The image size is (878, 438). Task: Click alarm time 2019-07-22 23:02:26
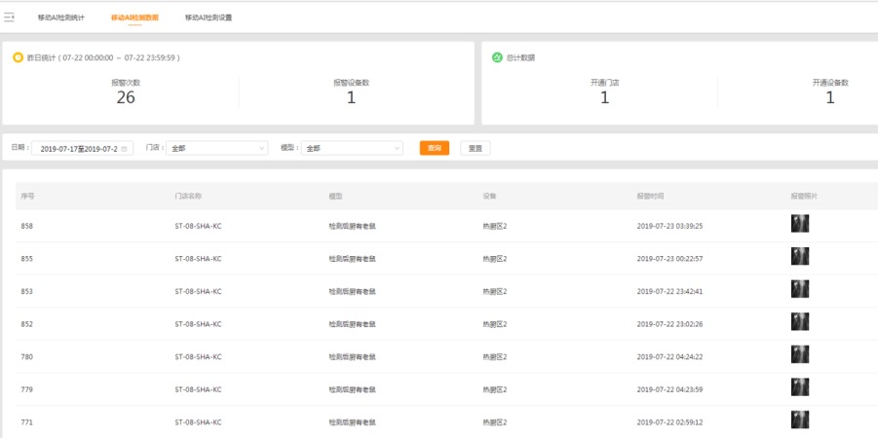(x=669, y=324)
